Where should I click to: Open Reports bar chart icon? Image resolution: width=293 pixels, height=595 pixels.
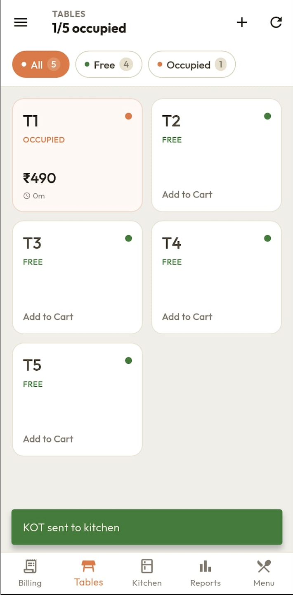205,566
